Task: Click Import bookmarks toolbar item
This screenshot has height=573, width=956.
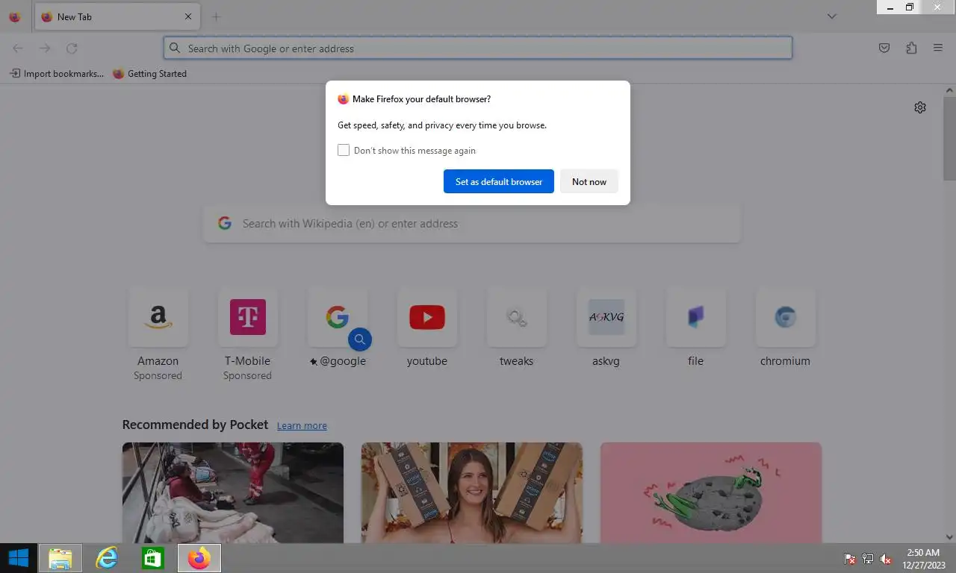Action: click(57, 73)
